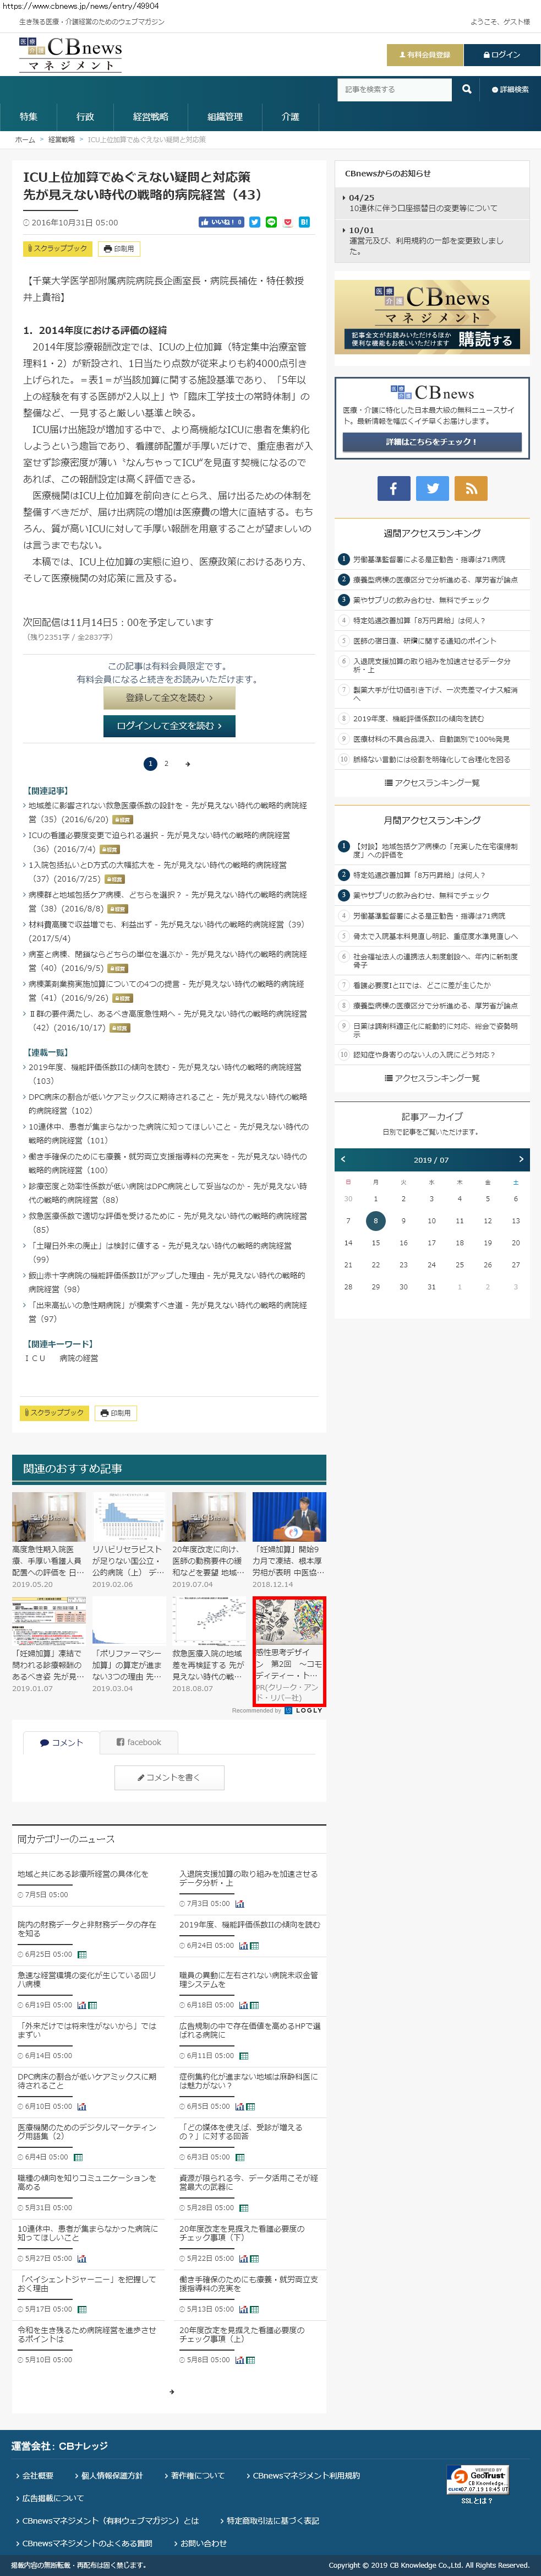
Task: Go to previous calendar month arrow
Action: click(x=343, y=1159)
